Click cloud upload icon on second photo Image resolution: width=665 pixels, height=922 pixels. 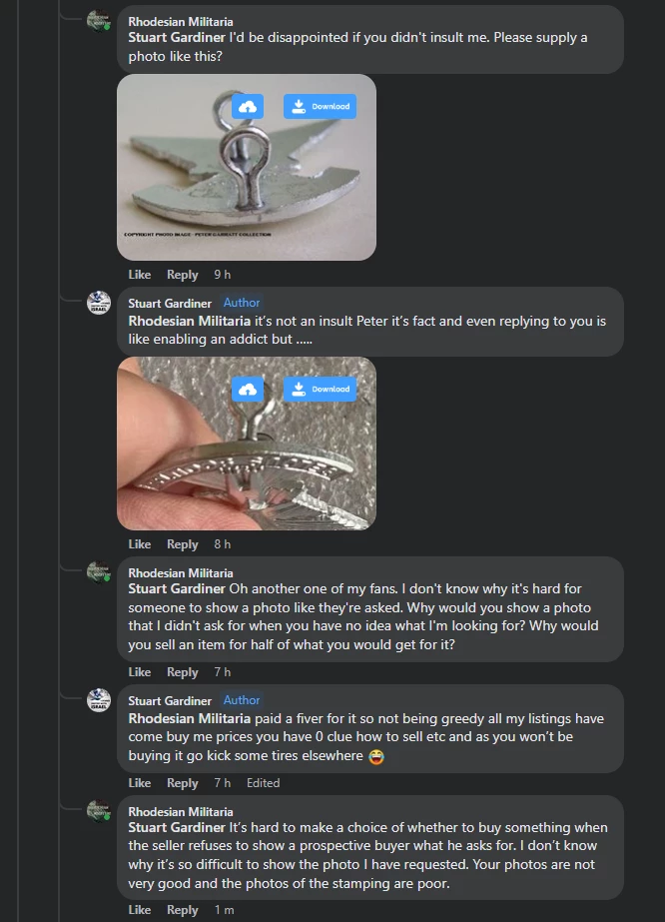pyautogui.click(x=248, y=389)
